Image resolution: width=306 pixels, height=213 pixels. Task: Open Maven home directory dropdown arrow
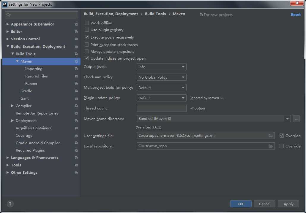(x=287, y=119)
